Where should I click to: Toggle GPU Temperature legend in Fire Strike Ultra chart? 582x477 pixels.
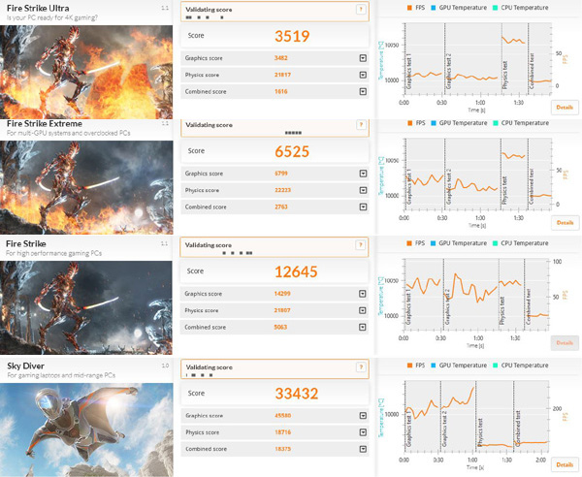point(459,8)
